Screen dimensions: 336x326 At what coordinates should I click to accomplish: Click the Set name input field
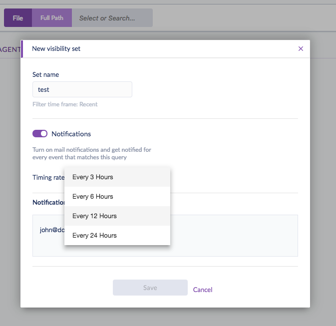click(82, 90)
